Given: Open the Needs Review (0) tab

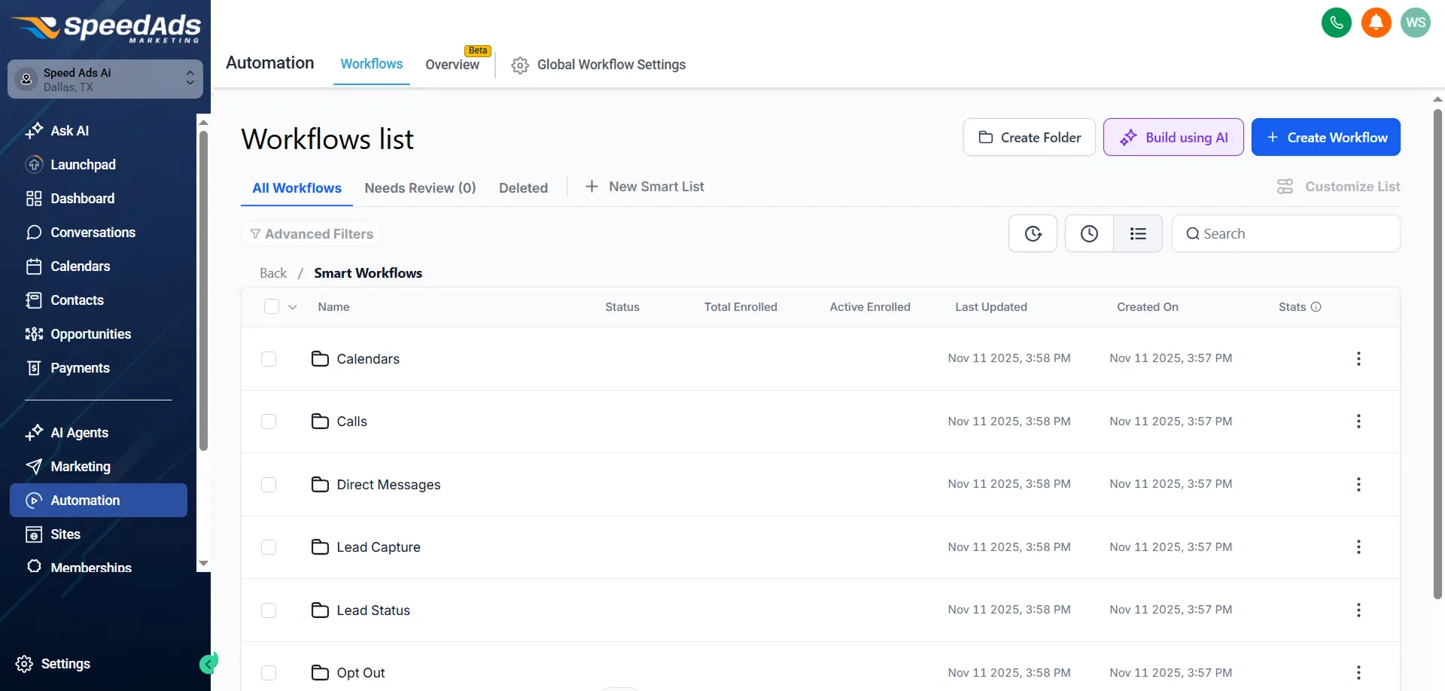Looking at the screenshot, I should pos(420,188).
